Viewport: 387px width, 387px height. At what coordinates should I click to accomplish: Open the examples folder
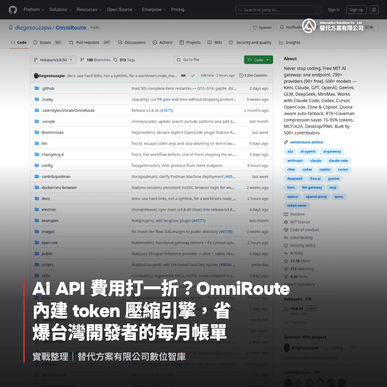click(x=50, y=221)
